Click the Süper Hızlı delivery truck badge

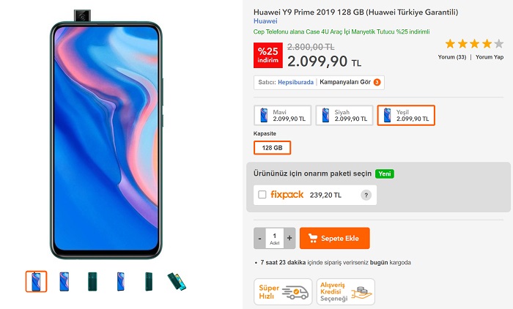click(x=283, y=291)
